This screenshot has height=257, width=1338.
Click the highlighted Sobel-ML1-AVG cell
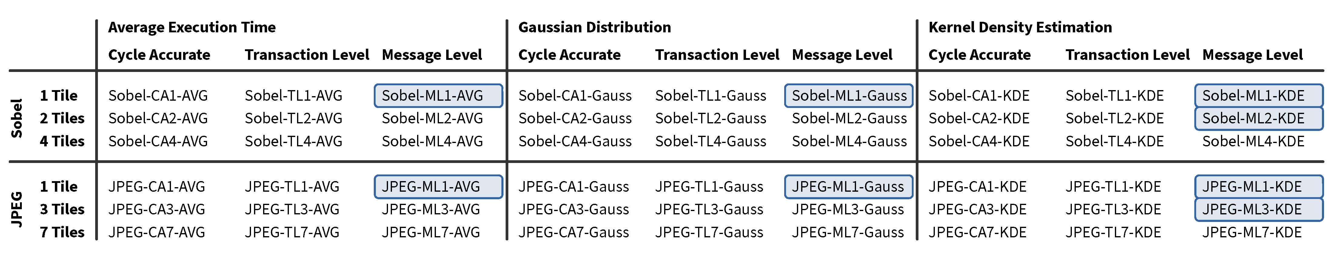coord(438,96)
